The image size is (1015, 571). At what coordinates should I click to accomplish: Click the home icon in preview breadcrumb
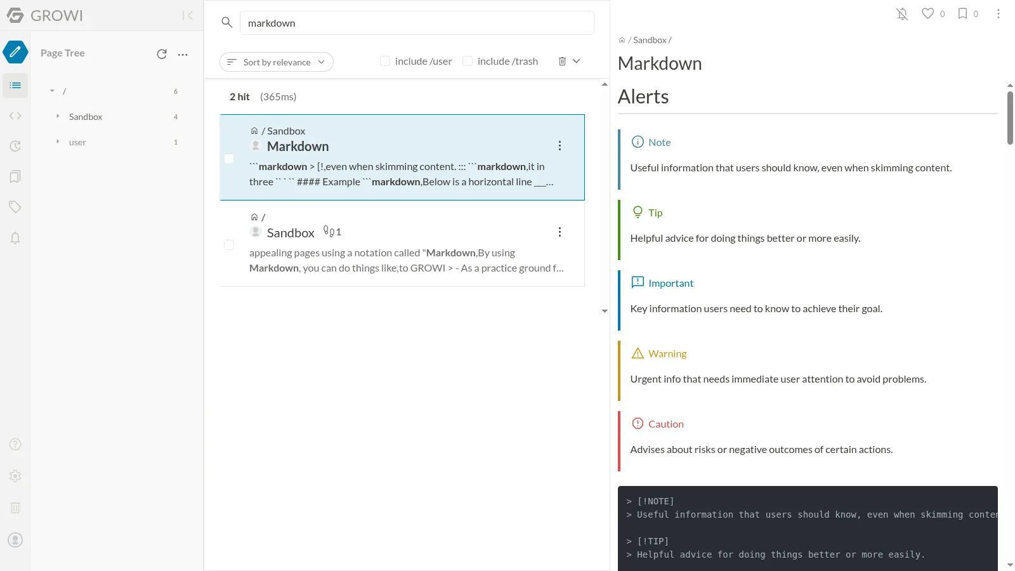[622, 40]
